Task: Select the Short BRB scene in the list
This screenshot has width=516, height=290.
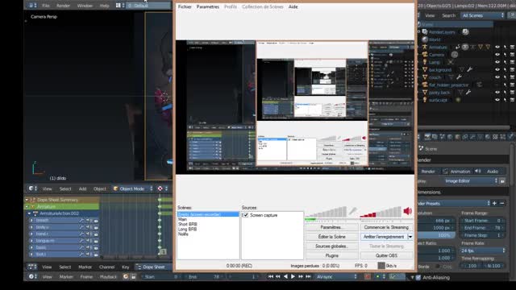Action: point(188,224)
